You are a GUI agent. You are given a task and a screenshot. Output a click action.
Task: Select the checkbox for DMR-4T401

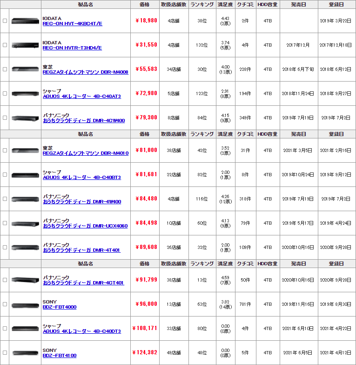coord(5,247)
